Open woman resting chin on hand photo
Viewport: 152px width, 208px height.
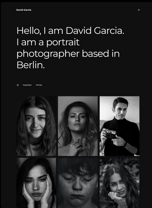point(120,183)
